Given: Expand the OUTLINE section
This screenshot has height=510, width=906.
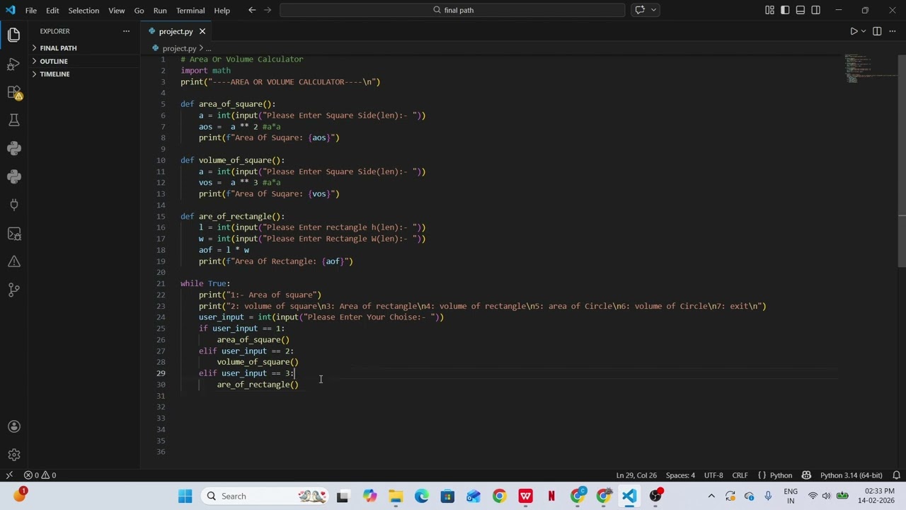Looking at the screenshot, I should (x=84, y=61).
